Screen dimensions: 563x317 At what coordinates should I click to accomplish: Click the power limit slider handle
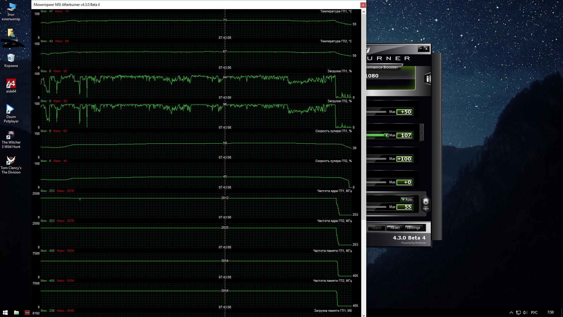point(386,135)
